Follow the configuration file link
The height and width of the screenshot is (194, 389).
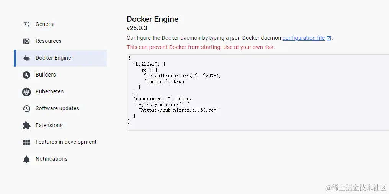(x=303, y=38)
